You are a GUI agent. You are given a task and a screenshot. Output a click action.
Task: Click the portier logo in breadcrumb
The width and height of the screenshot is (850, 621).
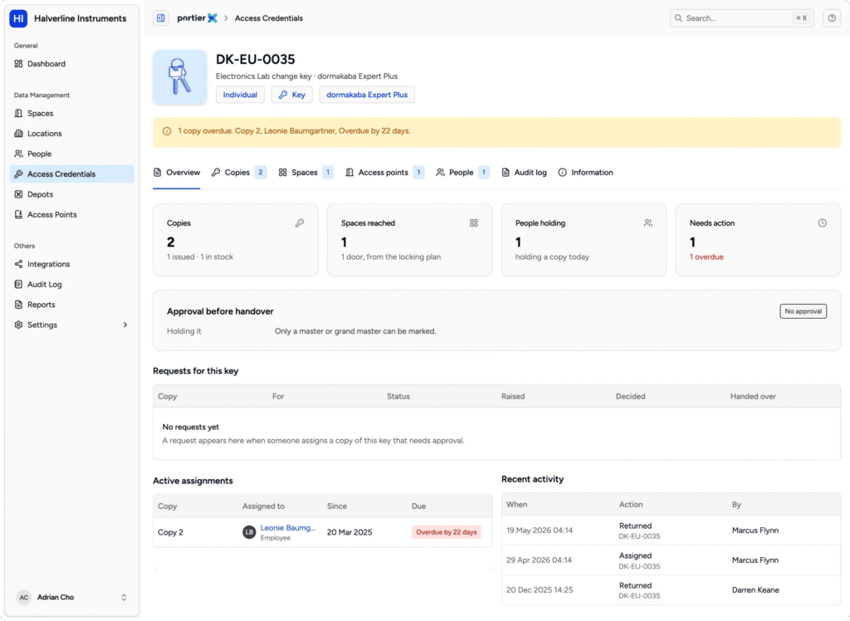click(x=197, y=18)
